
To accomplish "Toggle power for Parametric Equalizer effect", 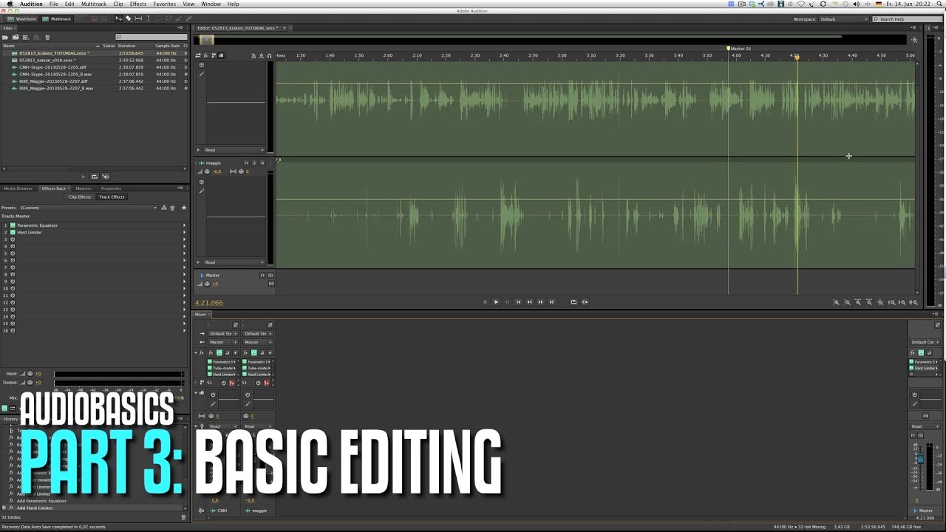I will (x=13, y=225).
